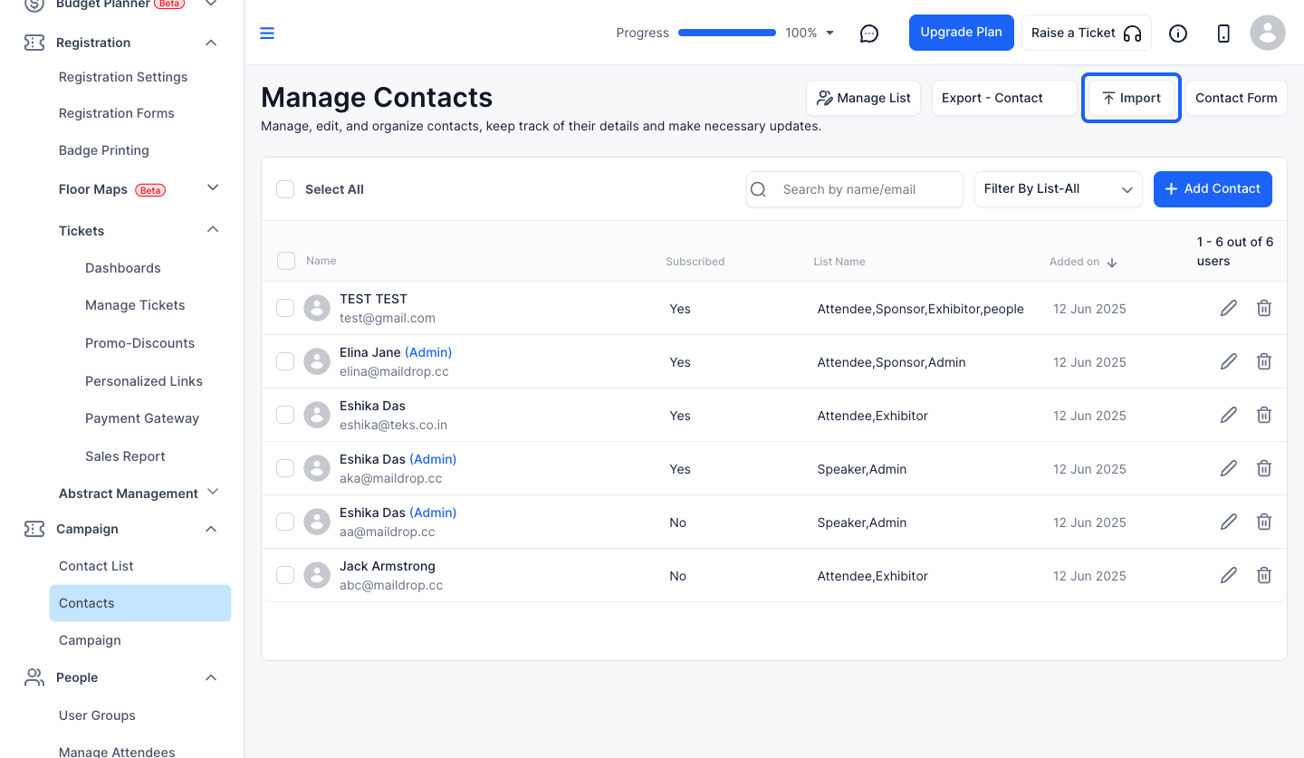Open Registration Settings in sidebar
This screenshot has height=758, width=1304.
pyautogui.click(x=123, y=77)
